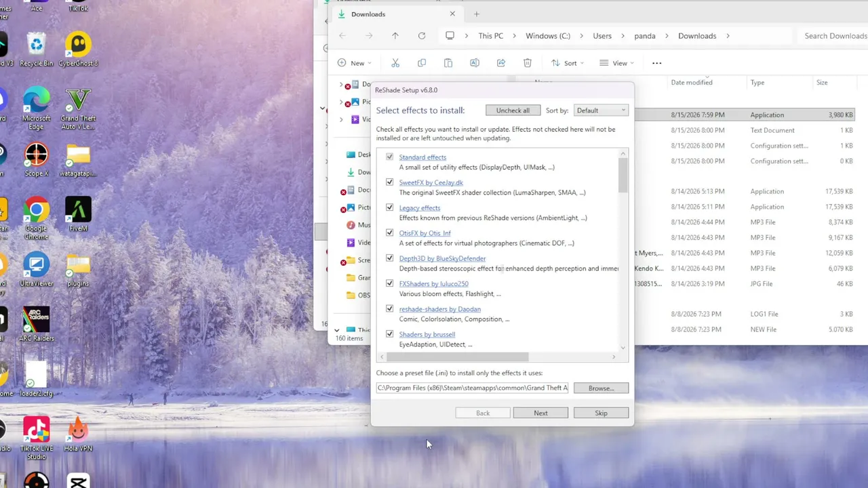Navigate to panda in the address bar
868x488 pixels.
(x=645, y=36)
